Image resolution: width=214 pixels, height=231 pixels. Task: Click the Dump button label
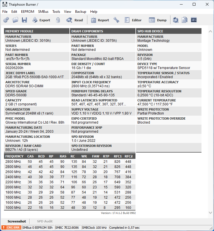pos(162,20)
